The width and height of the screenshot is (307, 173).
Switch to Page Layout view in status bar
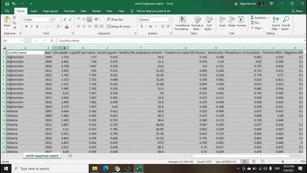click(254, 161)
